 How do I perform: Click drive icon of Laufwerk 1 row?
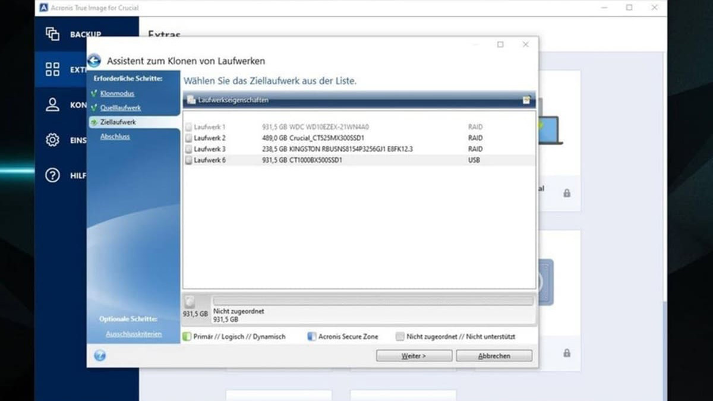pos(188,127)
